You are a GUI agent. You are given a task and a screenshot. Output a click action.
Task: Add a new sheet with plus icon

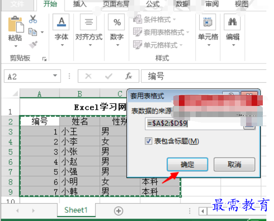click(118, 211)
